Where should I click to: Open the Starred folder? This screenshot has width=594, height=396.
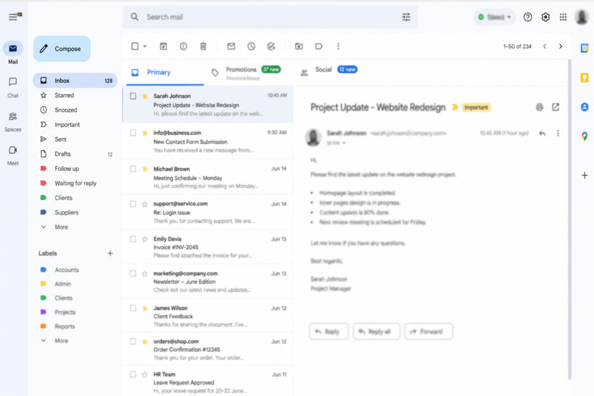(x=75, y=95)
